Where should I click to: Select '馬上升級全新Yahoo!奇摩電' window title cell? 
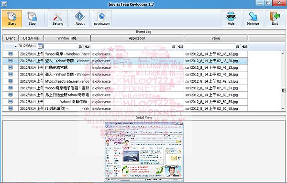coord(67,95)
